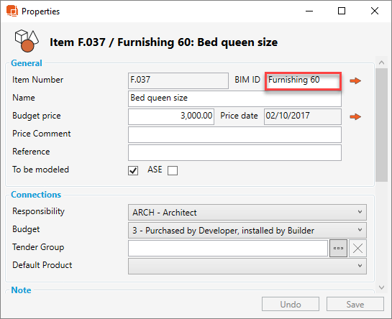Screen dimensions: 392x319
Task: Uncheck the To be modeled checkbox
Action: [x=133, y=170]
